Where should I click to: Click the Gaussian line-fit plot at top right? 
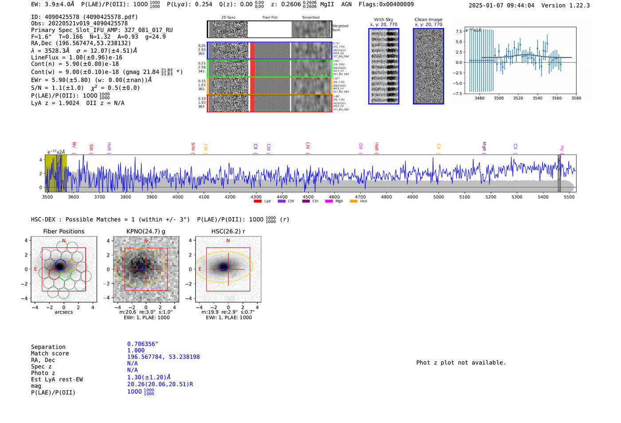point(520,60)
